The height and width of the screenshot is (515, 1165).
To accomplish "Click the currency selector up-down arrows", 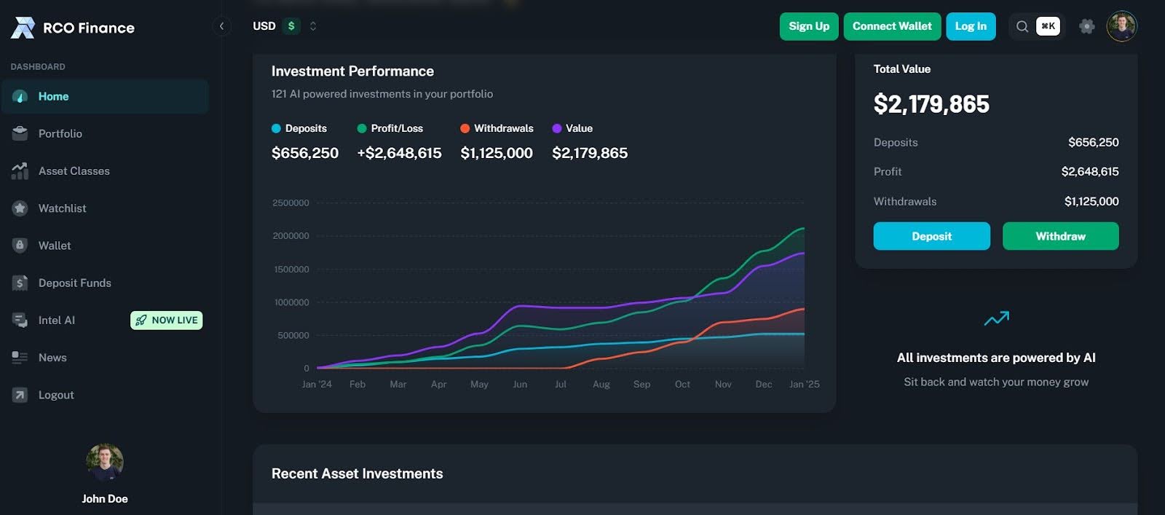I will point(313,26).
